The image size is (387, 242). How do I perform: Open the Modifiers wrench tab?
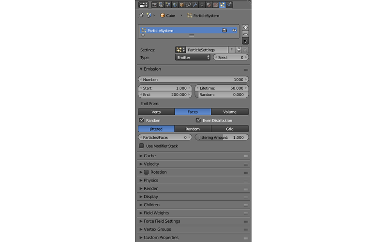tap(195, 5)
